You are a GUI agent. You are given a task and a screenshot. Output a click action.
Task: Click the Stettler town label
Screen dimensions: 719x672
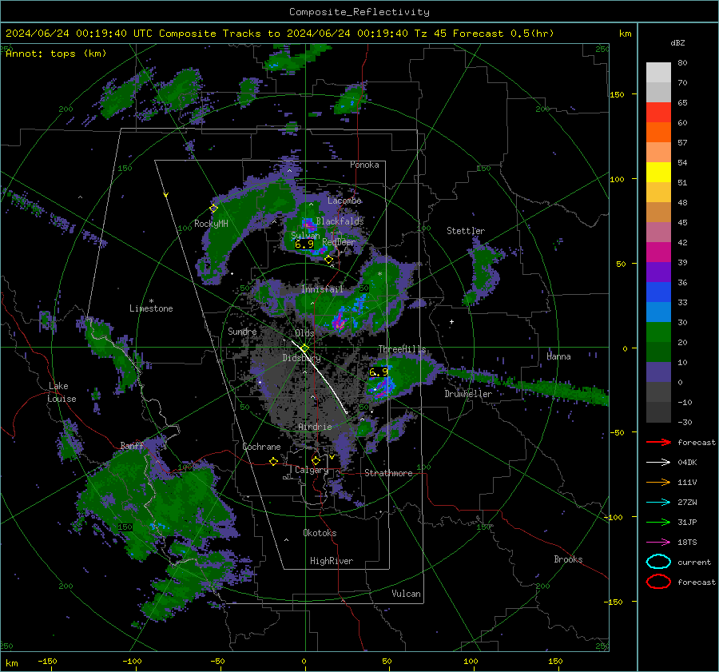pyautogui.click(x=466, y=231)
